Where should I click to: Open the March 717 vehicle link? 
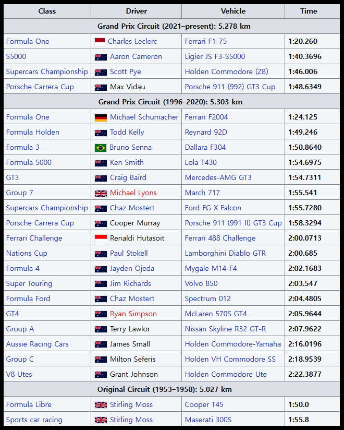202,193
